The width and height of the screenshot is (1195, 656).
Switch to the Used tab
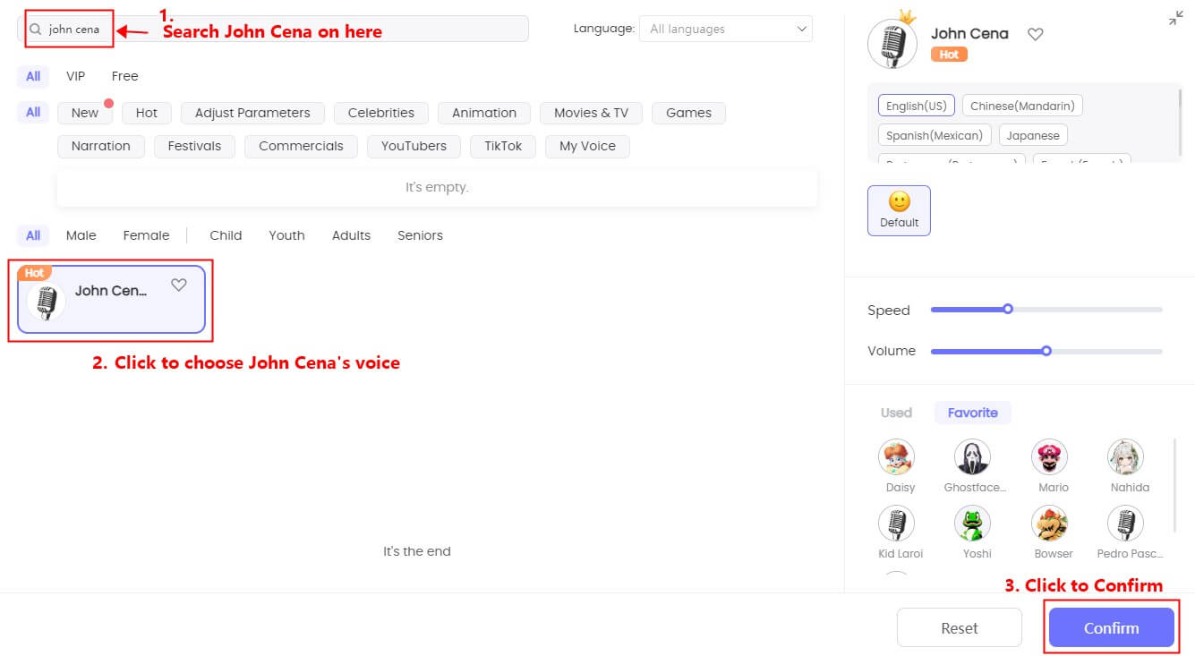coord(896,413)
